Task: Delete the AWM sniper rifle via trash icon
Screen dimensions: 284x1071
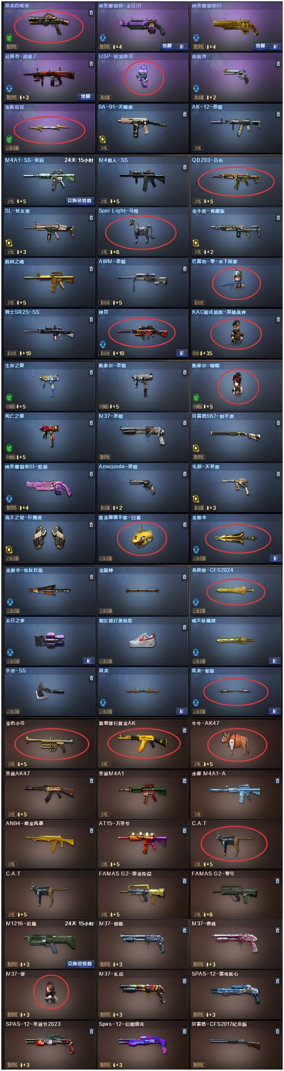Action: [184, 269]
